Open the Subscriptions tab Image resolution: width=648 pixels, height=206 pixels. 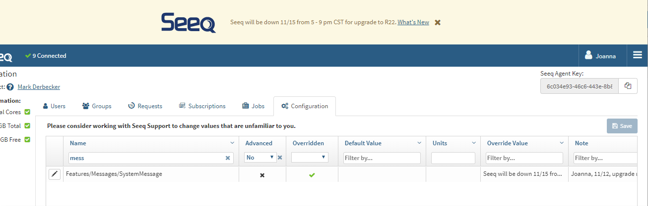click(202, 106)
